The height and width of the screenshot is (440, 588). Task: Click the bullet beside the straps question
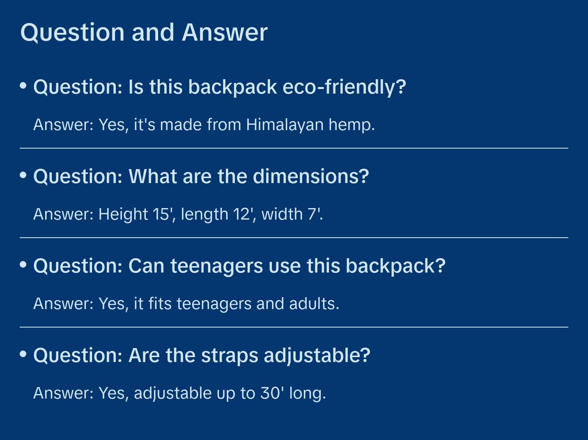click(x=23, y=354)
